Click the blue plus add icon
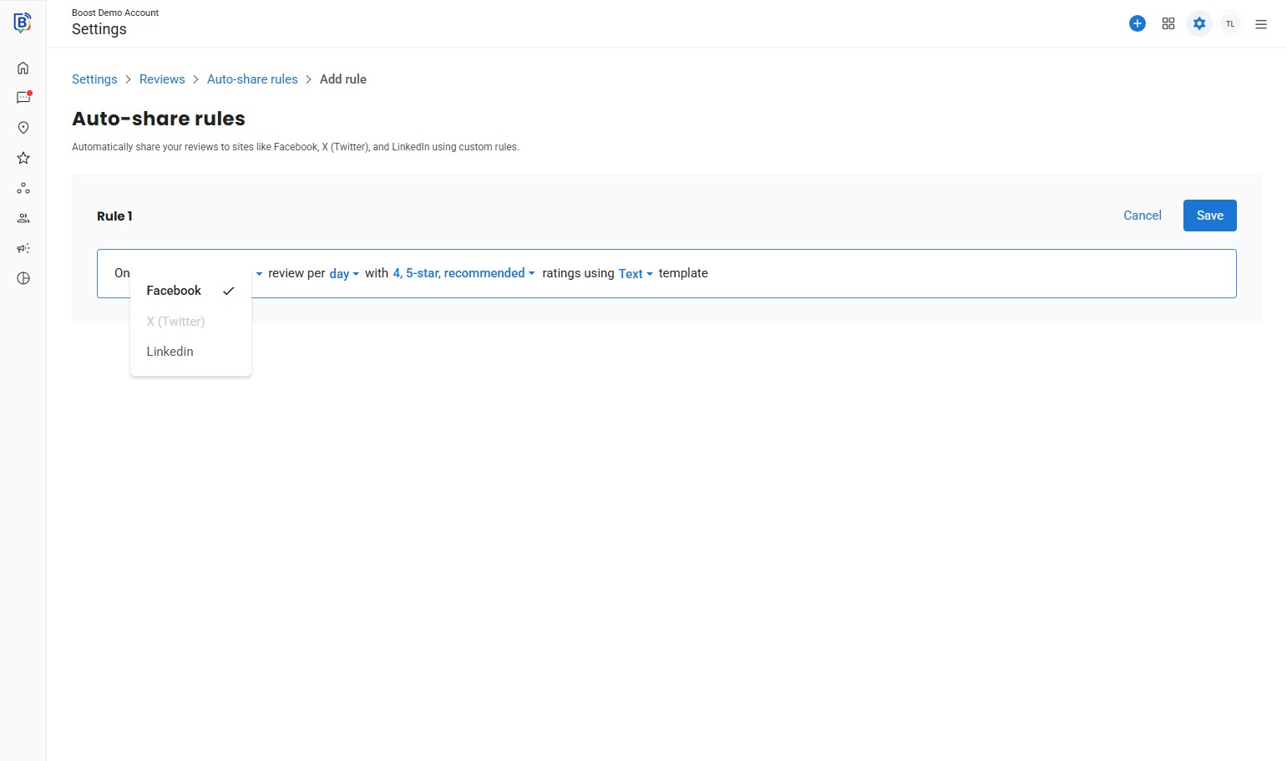This screenshot has height=761, width=1287. [x=1137, y=23]
